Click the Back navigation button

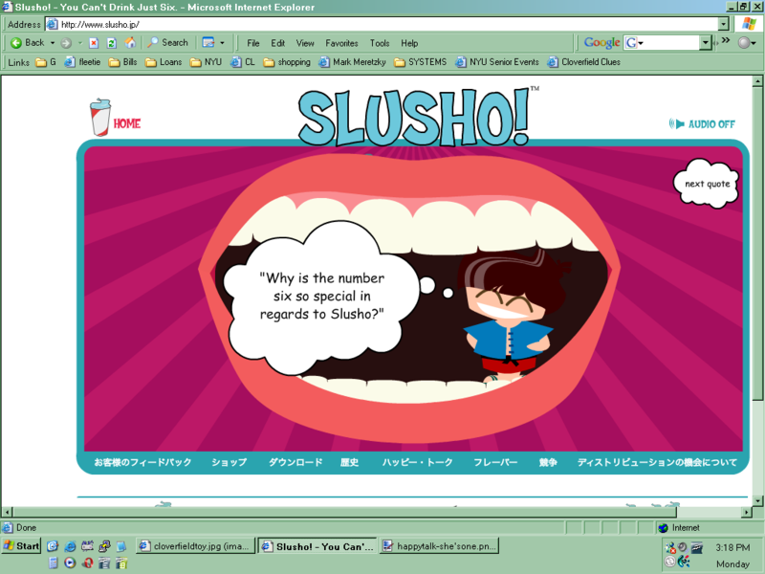[28, 43]
